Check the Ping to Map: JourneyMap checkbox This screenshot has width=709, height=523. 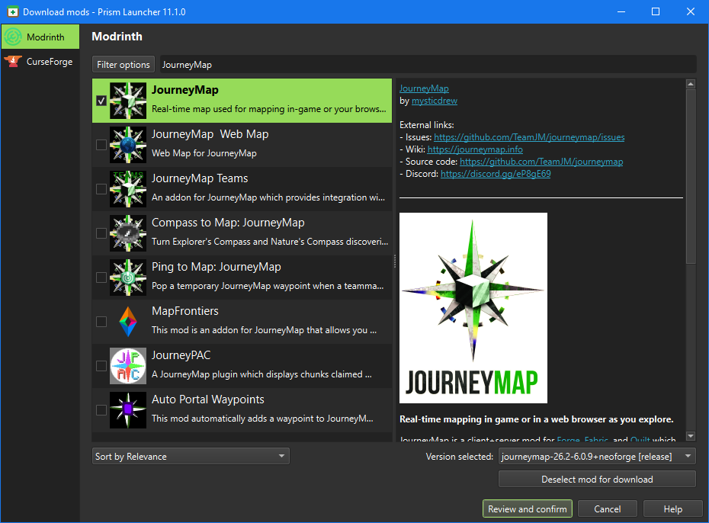point(101,278)
